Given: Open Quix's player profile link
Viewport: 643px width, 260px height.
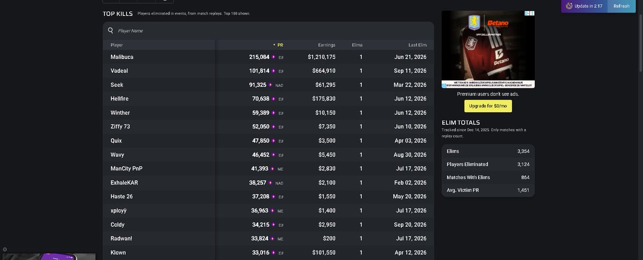Looking at the screenshot, I should (x=116, y=141).
